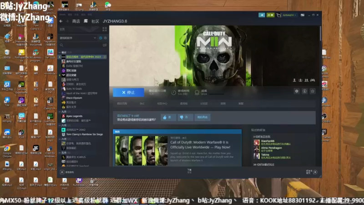Open friends and chat plus icon
Viewport: 364px width, 205px height.
(315, 172)
